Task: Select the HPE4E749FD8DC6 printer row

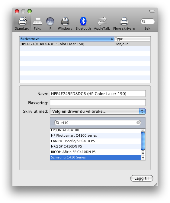Action: tap(85, 44)
